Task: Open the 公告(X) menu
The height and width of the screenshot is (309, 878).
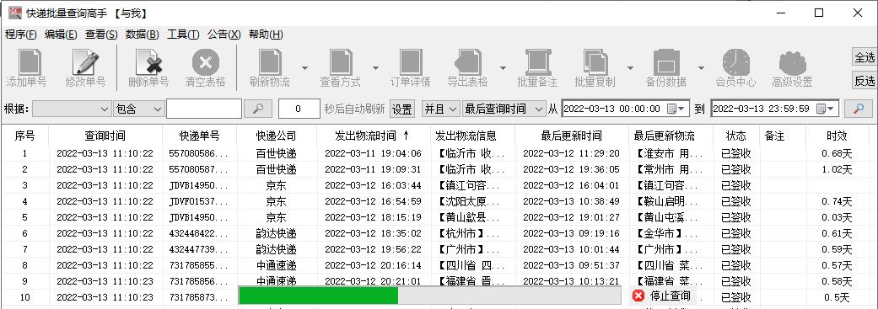Action: (224, 34)
